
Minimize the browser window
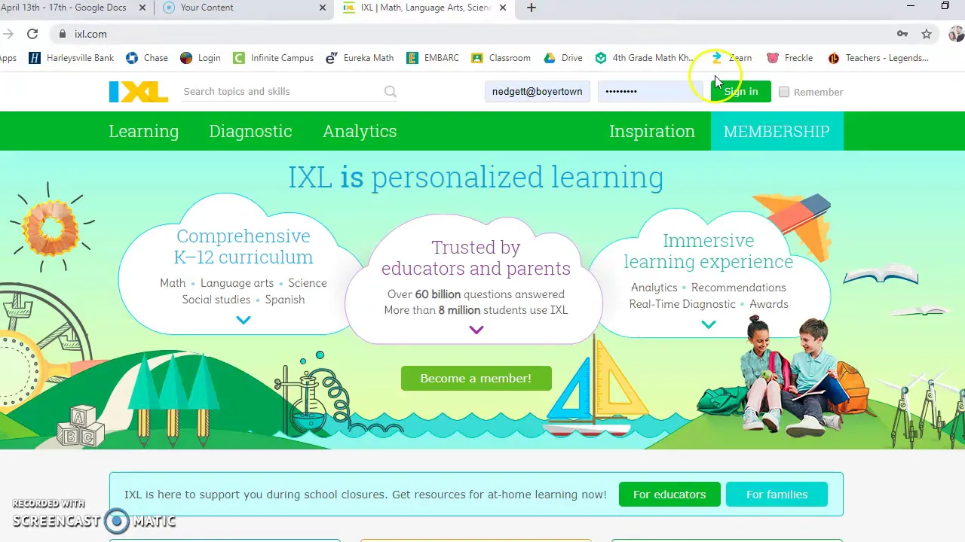pos(911,6)
